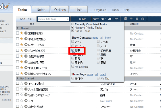Screen dimensions: 161x108
Task: Open the Help menu
Action: 126,10
